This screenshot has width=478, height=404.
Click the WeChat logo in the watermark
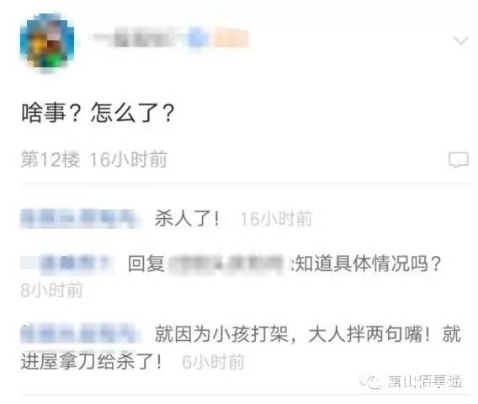coord(370,381)
